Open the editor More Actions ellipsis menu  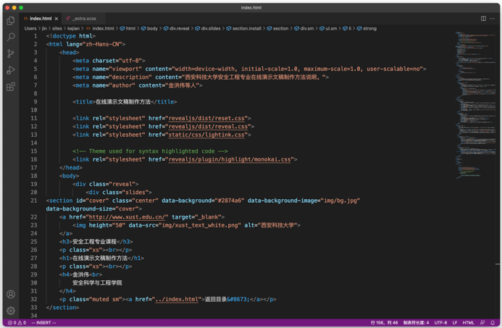click(493, 19)
